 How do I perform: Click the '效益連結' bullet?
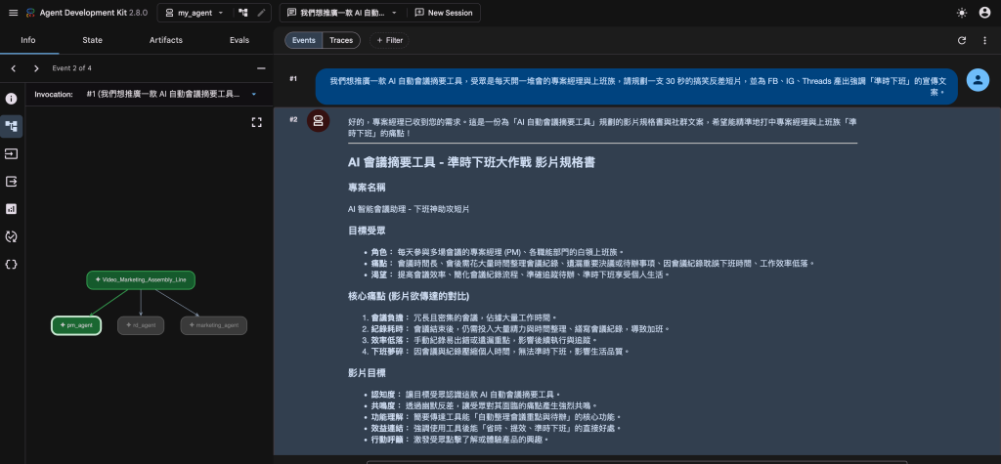tap(496, 428)
